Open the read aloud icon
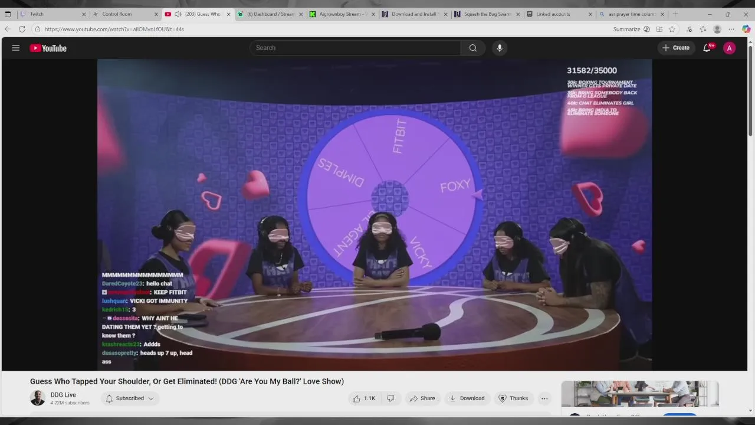This screenshot has height=425, width=755. [x=646, y=29]
